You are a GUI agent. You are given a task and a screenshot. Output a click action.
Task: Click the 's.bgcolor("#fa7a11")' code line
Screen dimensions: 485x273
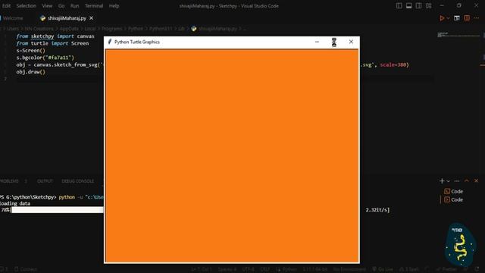(x=45, y=58)
